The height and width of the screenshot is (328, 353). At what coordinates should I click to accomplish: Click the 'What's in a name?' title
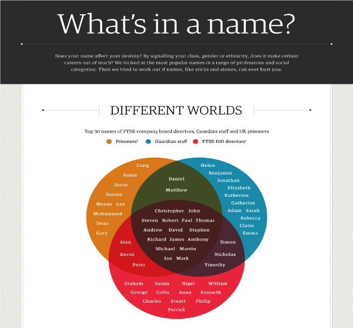coord(176,25)
